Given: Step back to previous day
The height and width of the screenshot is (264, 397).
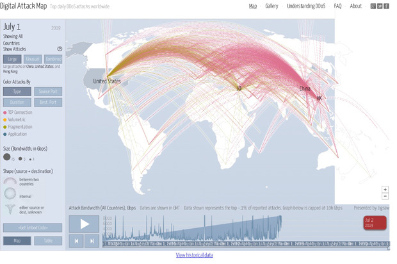Looking at the screenshot, I should tap(76, 241).
